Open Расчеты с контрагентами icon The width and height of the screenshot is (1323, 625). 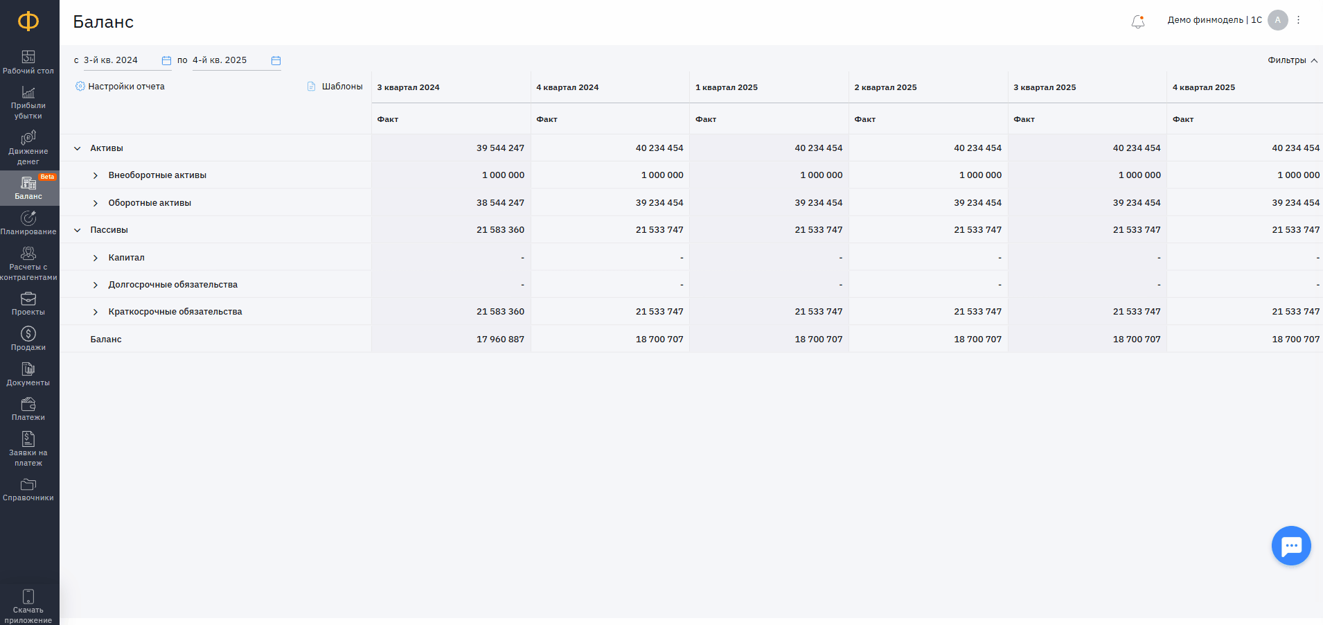click(28, 253)
